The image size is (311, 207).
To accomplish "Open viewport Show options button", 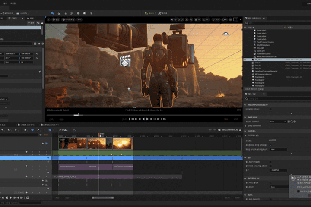I will [x=79, y=19].
